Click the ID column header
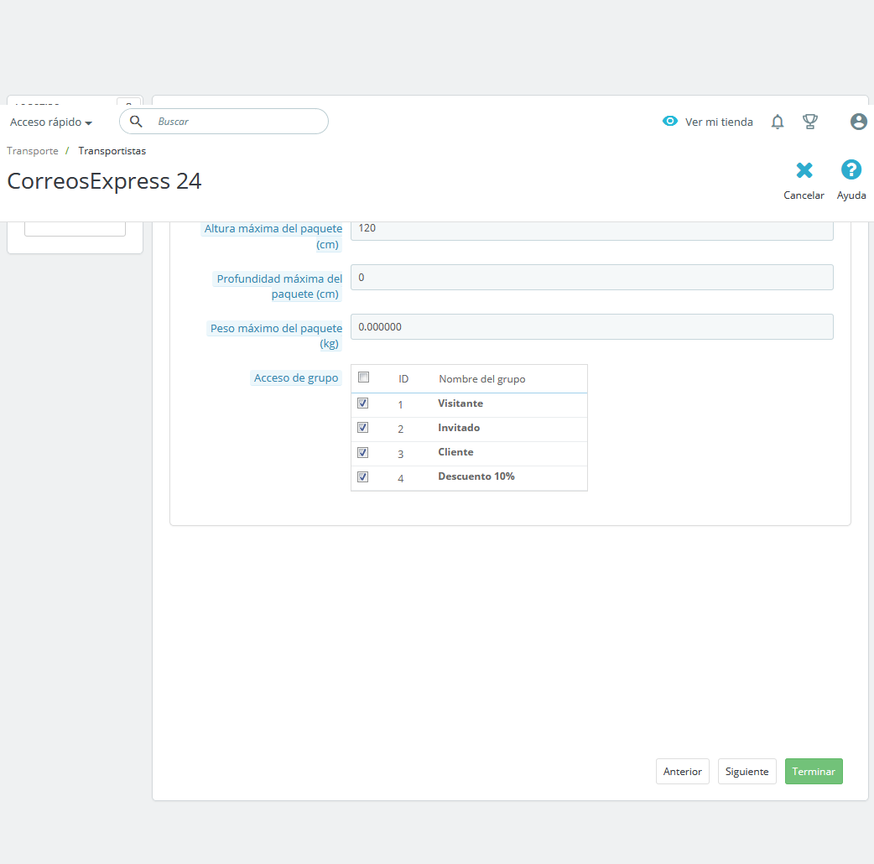 403,379
